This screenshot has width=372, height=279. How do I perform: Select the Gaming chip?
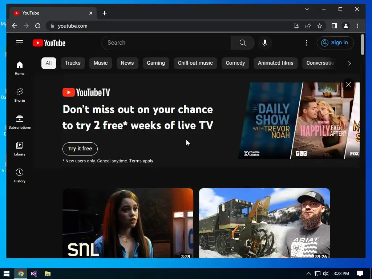(x=155, y=63)
